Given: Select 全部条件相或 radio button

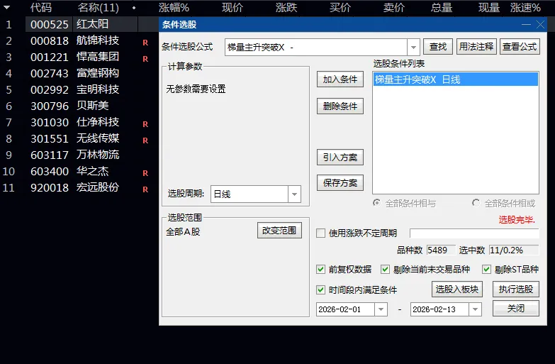Looking at the screenshot, I should click(476, 203).
